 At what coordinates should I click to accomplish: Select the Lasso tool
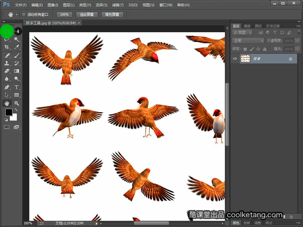[7, 39]
